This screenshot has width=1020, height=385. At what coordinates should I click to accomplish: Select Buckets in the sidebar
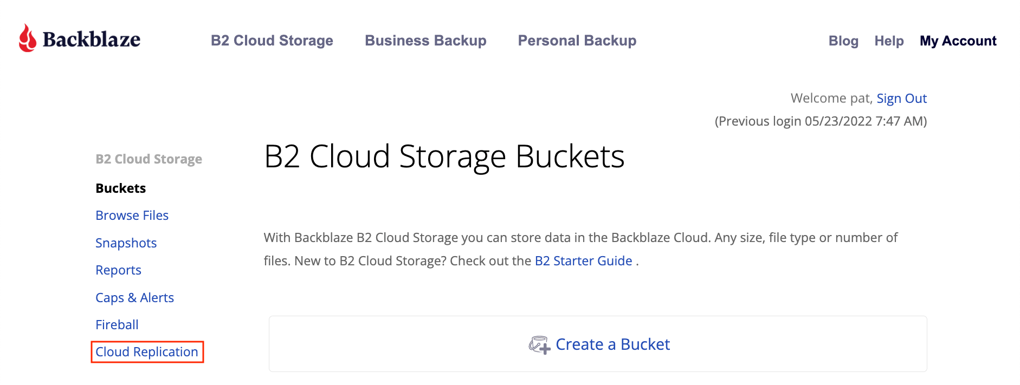pos(120,188)
